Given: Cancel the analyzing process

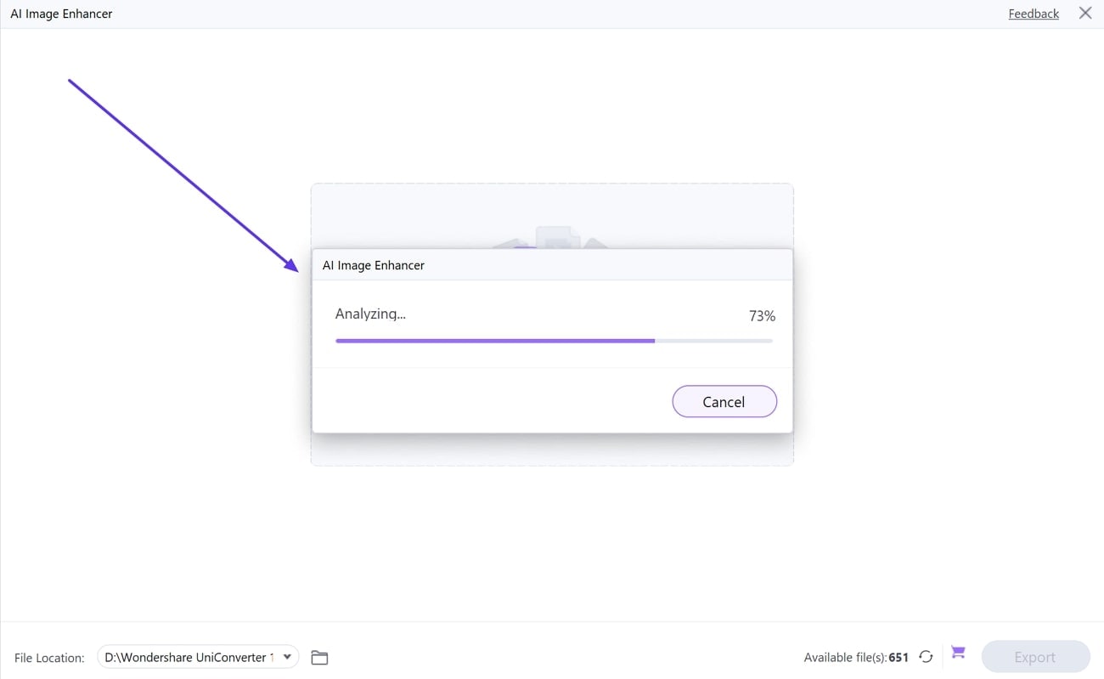Looking at the screenshot, I should [x=724, y=402].
